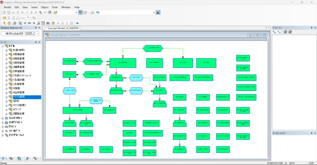Click the magnifier search icon in top toolbar

click(41, 12)
